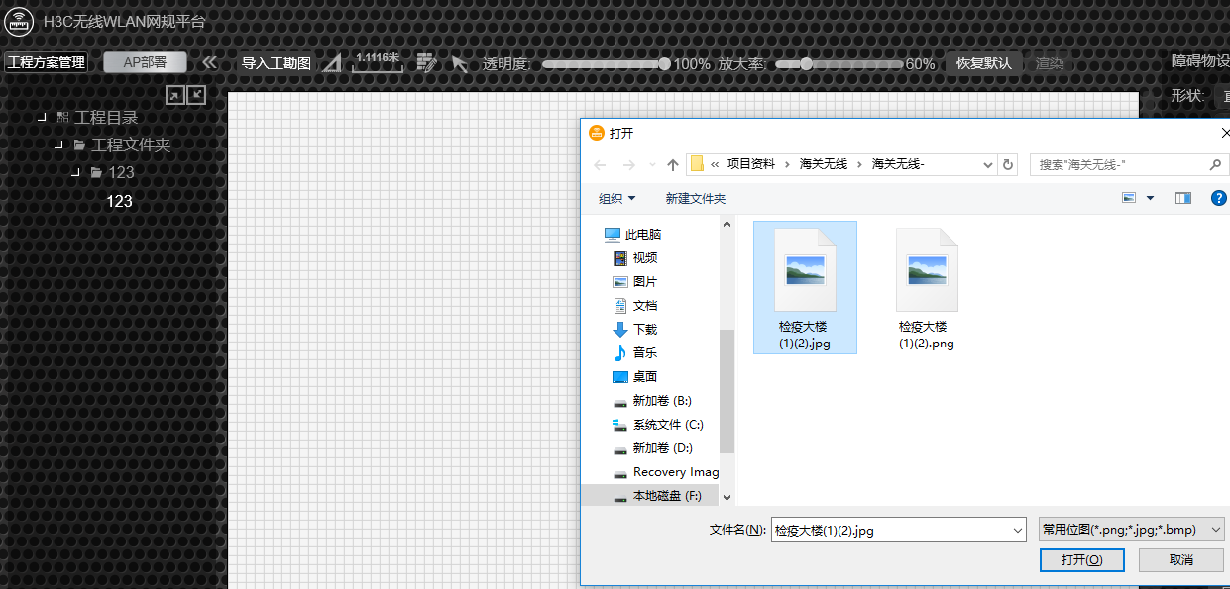
Task: Adjust the 放大率 zoom slider
Action: coord(839,63)
